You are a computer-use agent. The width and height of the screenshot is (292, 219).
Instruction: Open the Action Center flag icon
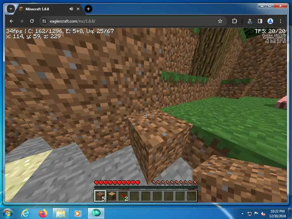[256, 214]
